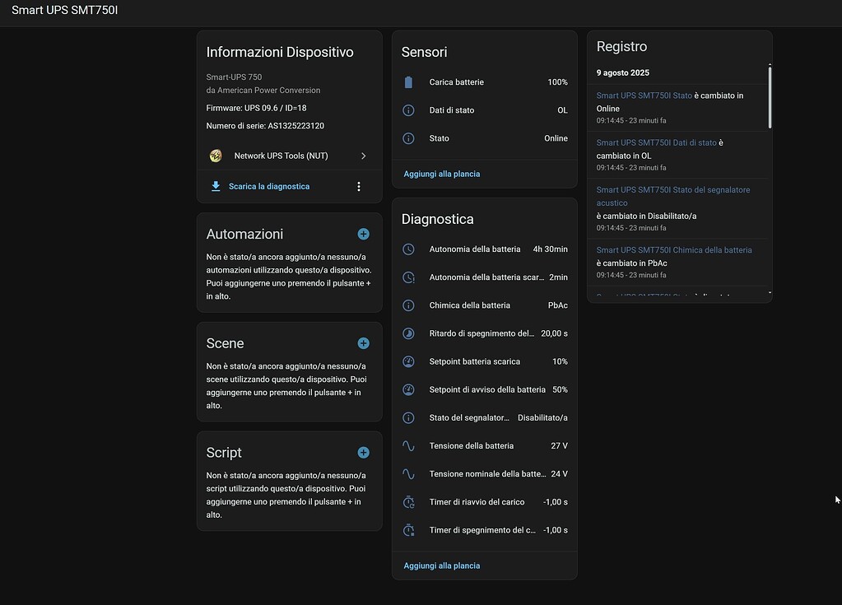Click the battery charge icon in Sensori
The width and height of the screenshot is (842, 605).
point(408,81)
